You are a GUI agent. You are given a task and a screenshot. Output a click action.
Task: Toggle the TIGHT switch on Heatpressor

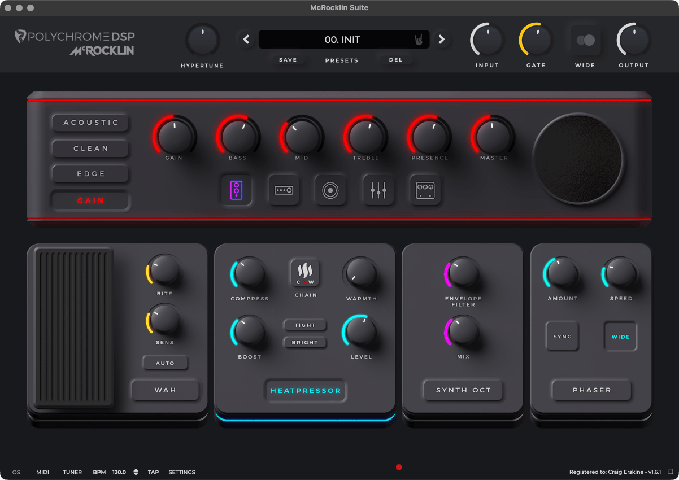(x=305, y=325)
